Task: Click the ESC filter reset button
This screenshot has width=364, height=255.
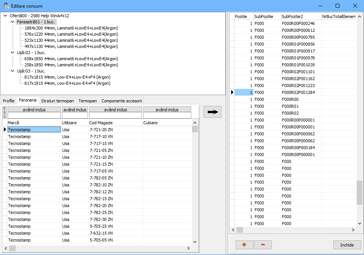Action: (x=5, y=112)
